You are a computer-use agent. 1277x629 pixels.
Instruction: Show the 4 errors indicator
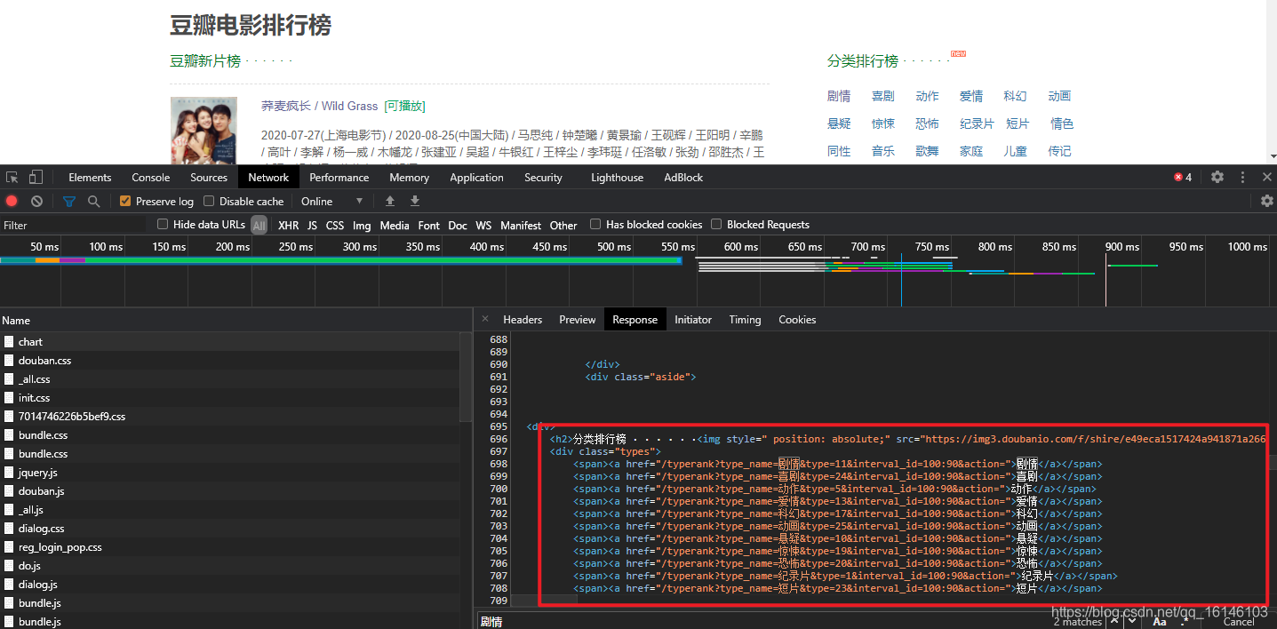[1183, 178]
